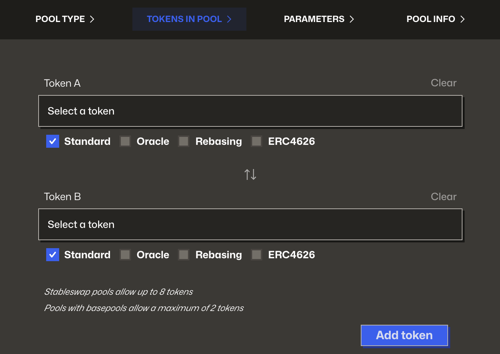
Task: Click the chevron beside TOKENS IN POOL
Action: 230,19
